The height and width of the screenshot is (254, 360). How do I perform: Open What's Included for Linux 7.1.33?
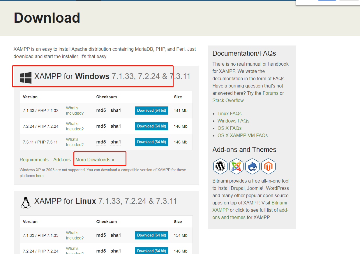[x=75, y=235]
